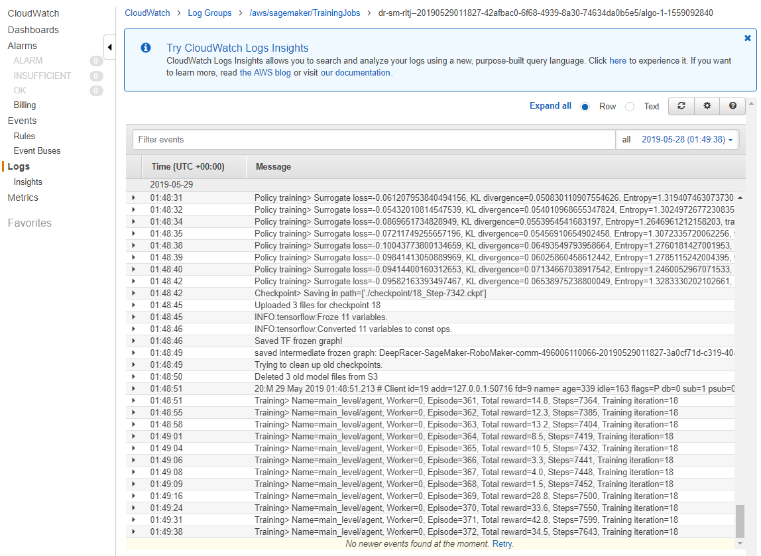Open the 2019-05-28 (01:49:38) time dropdown
The image size is (761, 556).
point(687,140)
